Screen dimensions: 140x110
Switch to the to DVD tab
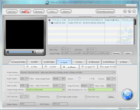click(x=34, y=62)
